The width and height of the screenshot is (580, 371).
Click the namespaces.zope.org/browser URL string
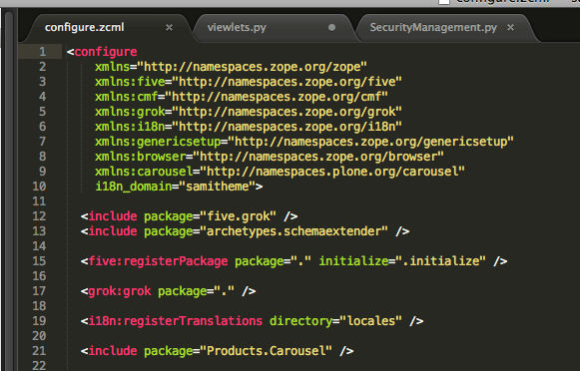[x=318, y=157]
